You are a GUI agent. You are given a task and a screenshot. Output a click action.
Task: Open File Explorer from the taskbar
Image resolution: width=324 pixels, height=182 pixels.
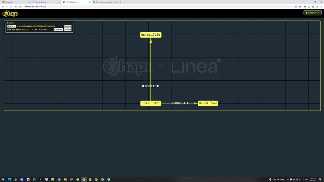coord(65,179)
